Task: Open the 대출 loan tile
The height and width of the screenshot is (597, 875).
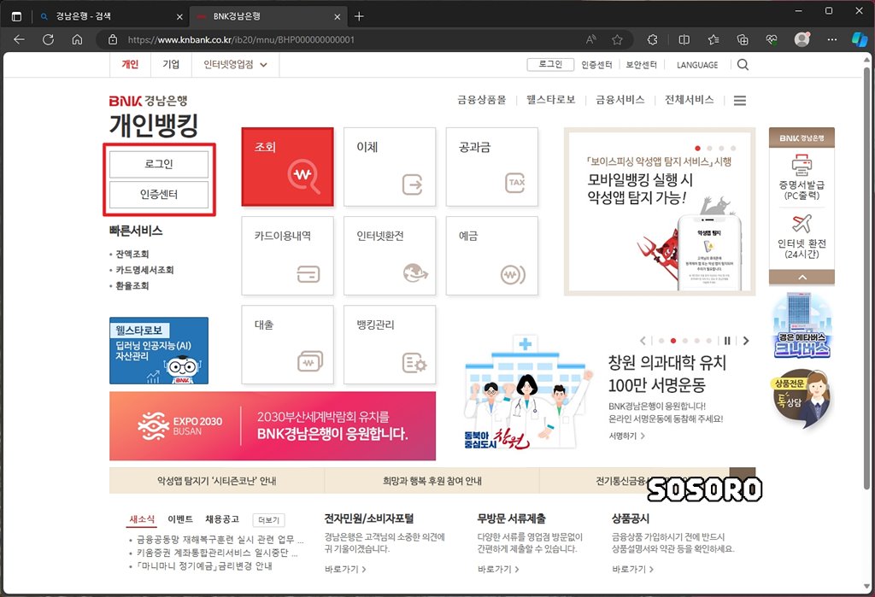Action: [287, 344]
